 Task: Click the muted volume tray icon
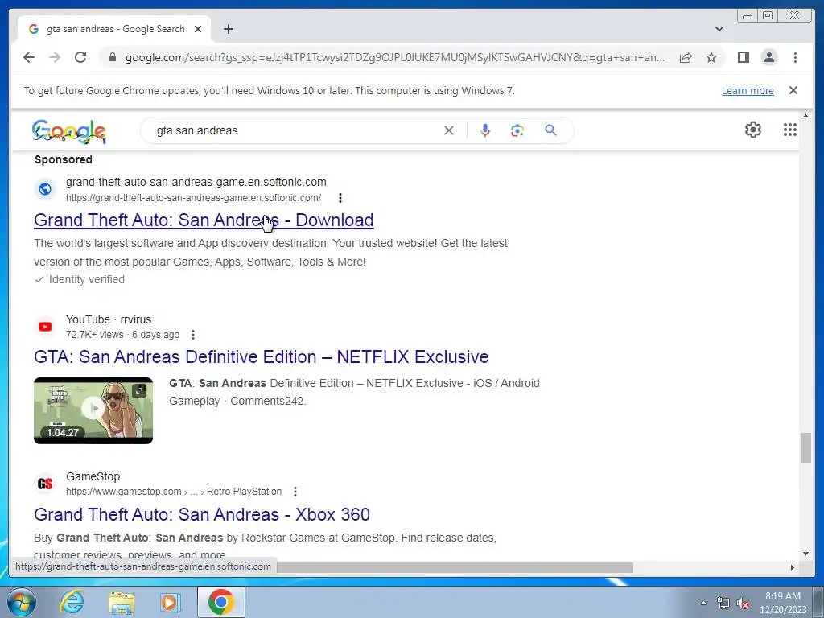(743, 604)
